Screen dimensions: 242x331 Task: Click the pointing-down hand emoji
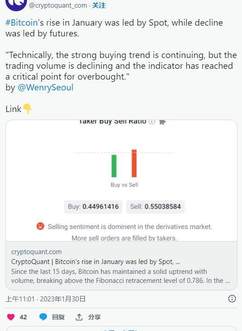point(27,109)
